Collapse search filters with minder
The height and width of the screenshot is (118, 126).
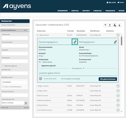(4, 108)
